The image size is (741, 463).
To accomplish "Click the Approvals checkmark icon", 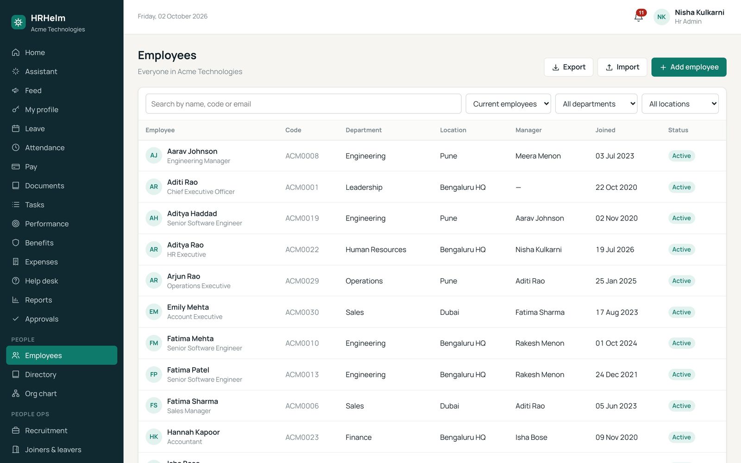I will tap(16, 319).
